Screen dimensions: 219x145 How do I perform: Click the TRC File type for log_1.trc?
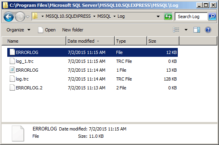pos(124,61)
